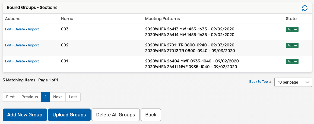Open the 10 per page dropdown
The width and height of the screenshot is (314, 124).
click(x=293, y=82)
